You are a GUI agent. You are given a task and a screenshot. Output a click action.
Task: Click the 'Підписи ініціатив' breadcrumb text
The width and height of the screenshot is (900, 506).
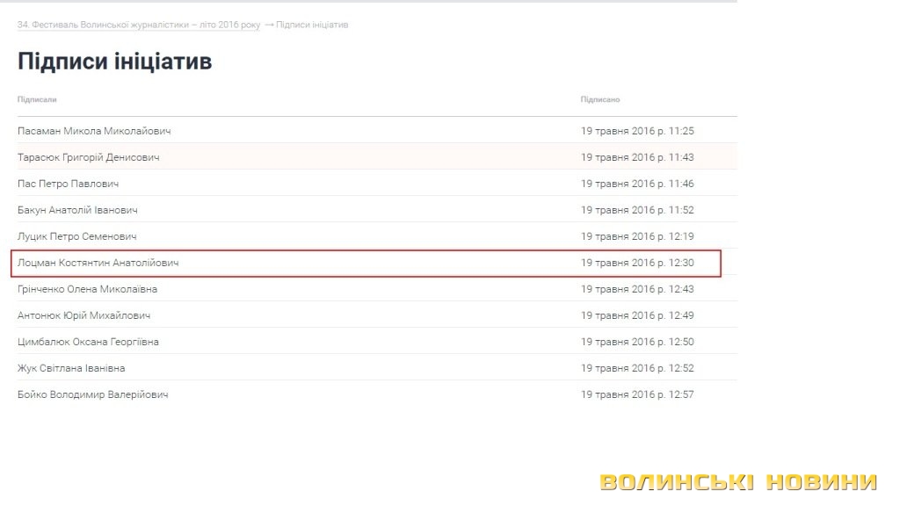click(x=312, y=25)
